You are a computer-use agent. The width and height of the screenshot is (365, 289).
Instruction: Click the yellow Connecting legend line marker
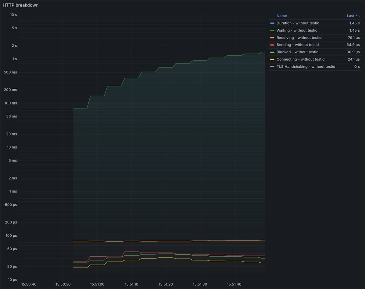pyautogui.click(x=272, y=59)
